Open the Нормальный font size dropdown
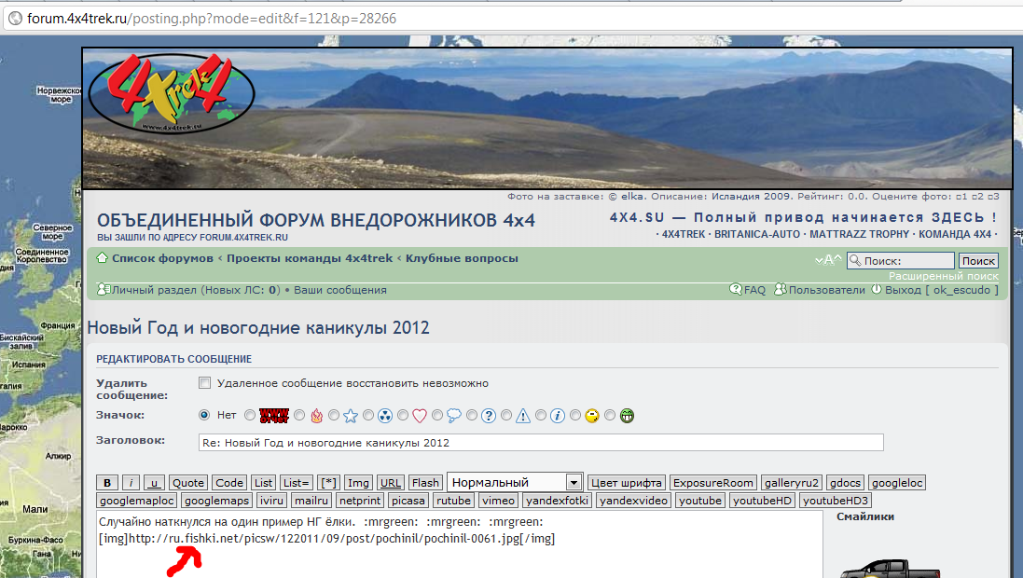Screen dimensions: 1023x578 pos(515,482)
